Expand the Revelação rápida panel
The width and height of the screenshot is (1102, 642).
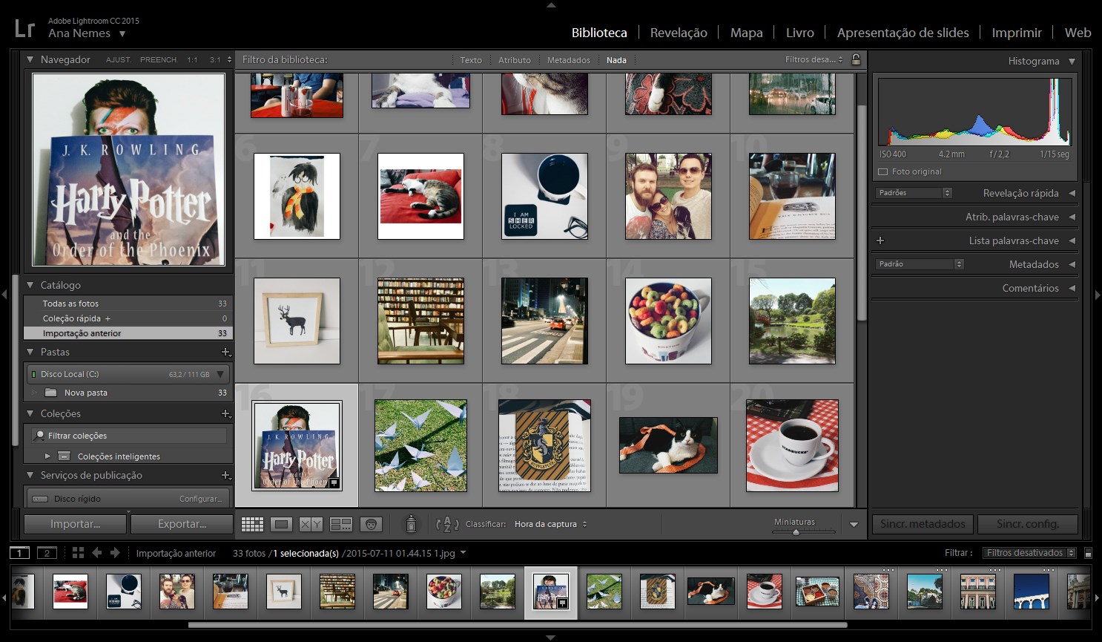coord(1072,193)
